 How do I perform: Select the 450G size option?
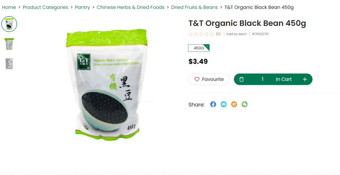pos(199,48)
